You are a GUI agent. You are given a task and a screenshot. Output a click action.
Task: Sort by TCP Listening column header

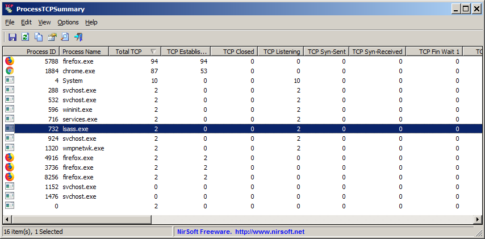point(281,52)
